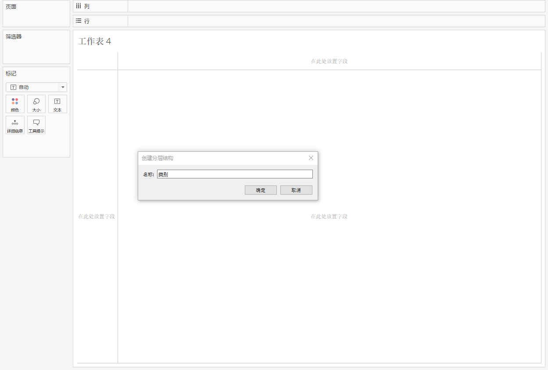Click the 标记 card title

(x=11, y=74)
